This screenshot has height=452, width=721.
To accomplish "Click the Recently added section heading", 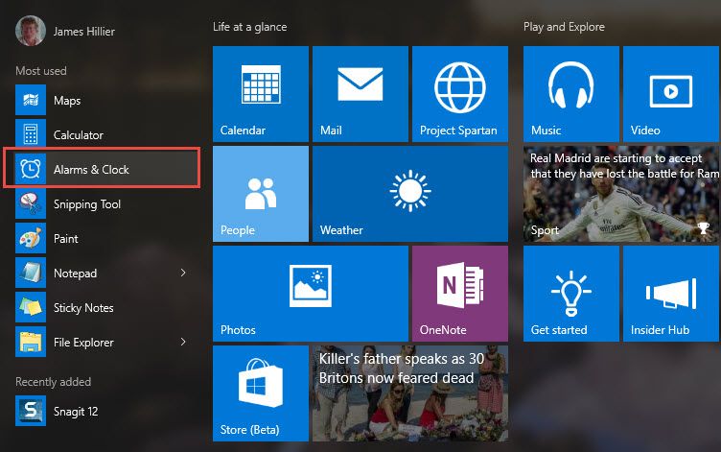I will pos(54,382).
